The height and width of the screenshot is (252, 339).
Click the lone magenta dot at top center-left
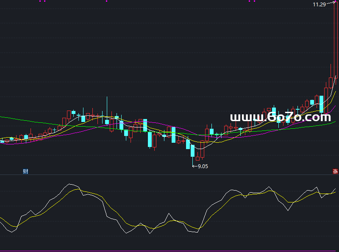[x=106, y=1]
